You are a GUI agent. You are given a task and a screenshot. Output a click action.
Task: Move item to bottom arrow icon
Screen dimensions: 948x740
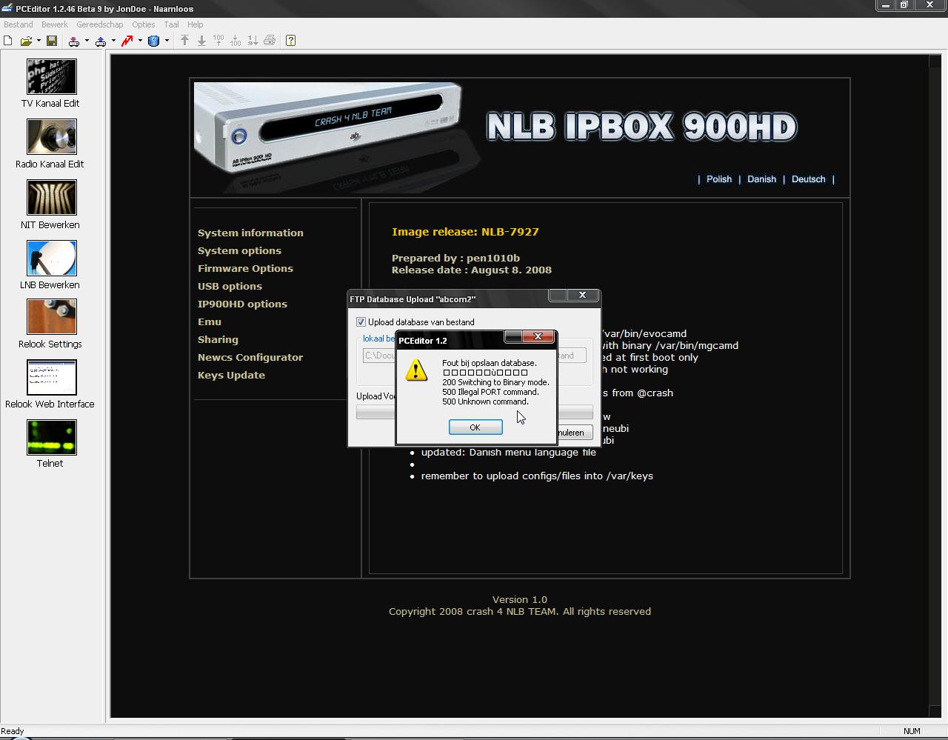[201, 41]
